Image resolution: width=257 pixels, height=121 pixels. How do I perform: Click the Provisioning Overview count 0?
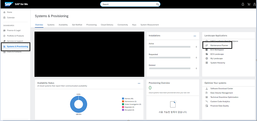(150, 88)
